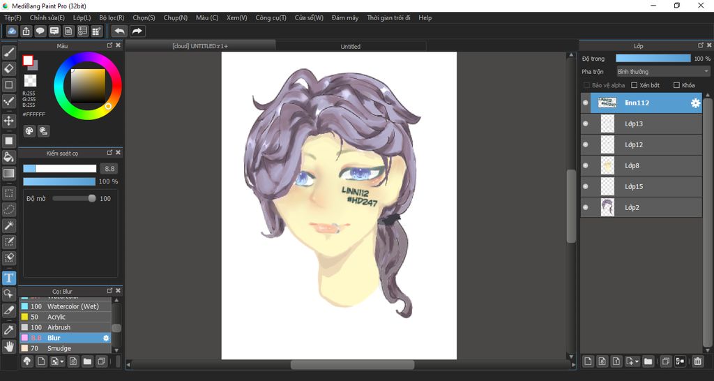The width and height of the screenshot is (714, 381).
Task: Click the Undo arrow button
Action: [x=119, y=31]
